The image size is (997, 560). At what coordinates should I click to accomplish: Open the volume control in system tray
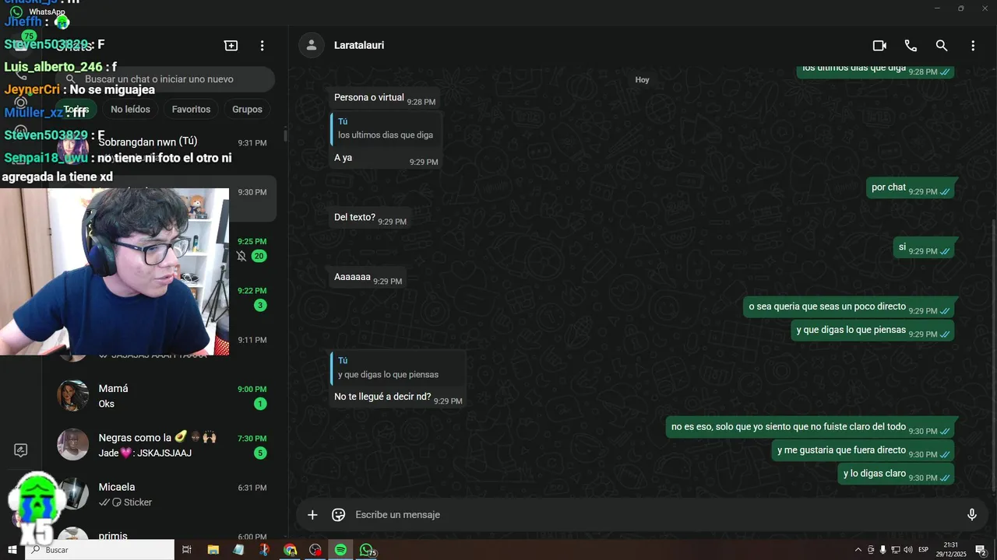click(907, 550)
